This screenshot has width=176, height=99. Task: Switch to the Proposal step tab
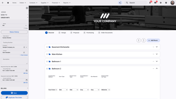pos(75,33)
